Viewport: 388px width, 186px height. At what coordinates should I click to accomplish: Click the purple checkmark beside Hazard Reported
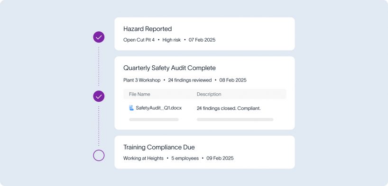pyautogui.click(x=99, y=37)
